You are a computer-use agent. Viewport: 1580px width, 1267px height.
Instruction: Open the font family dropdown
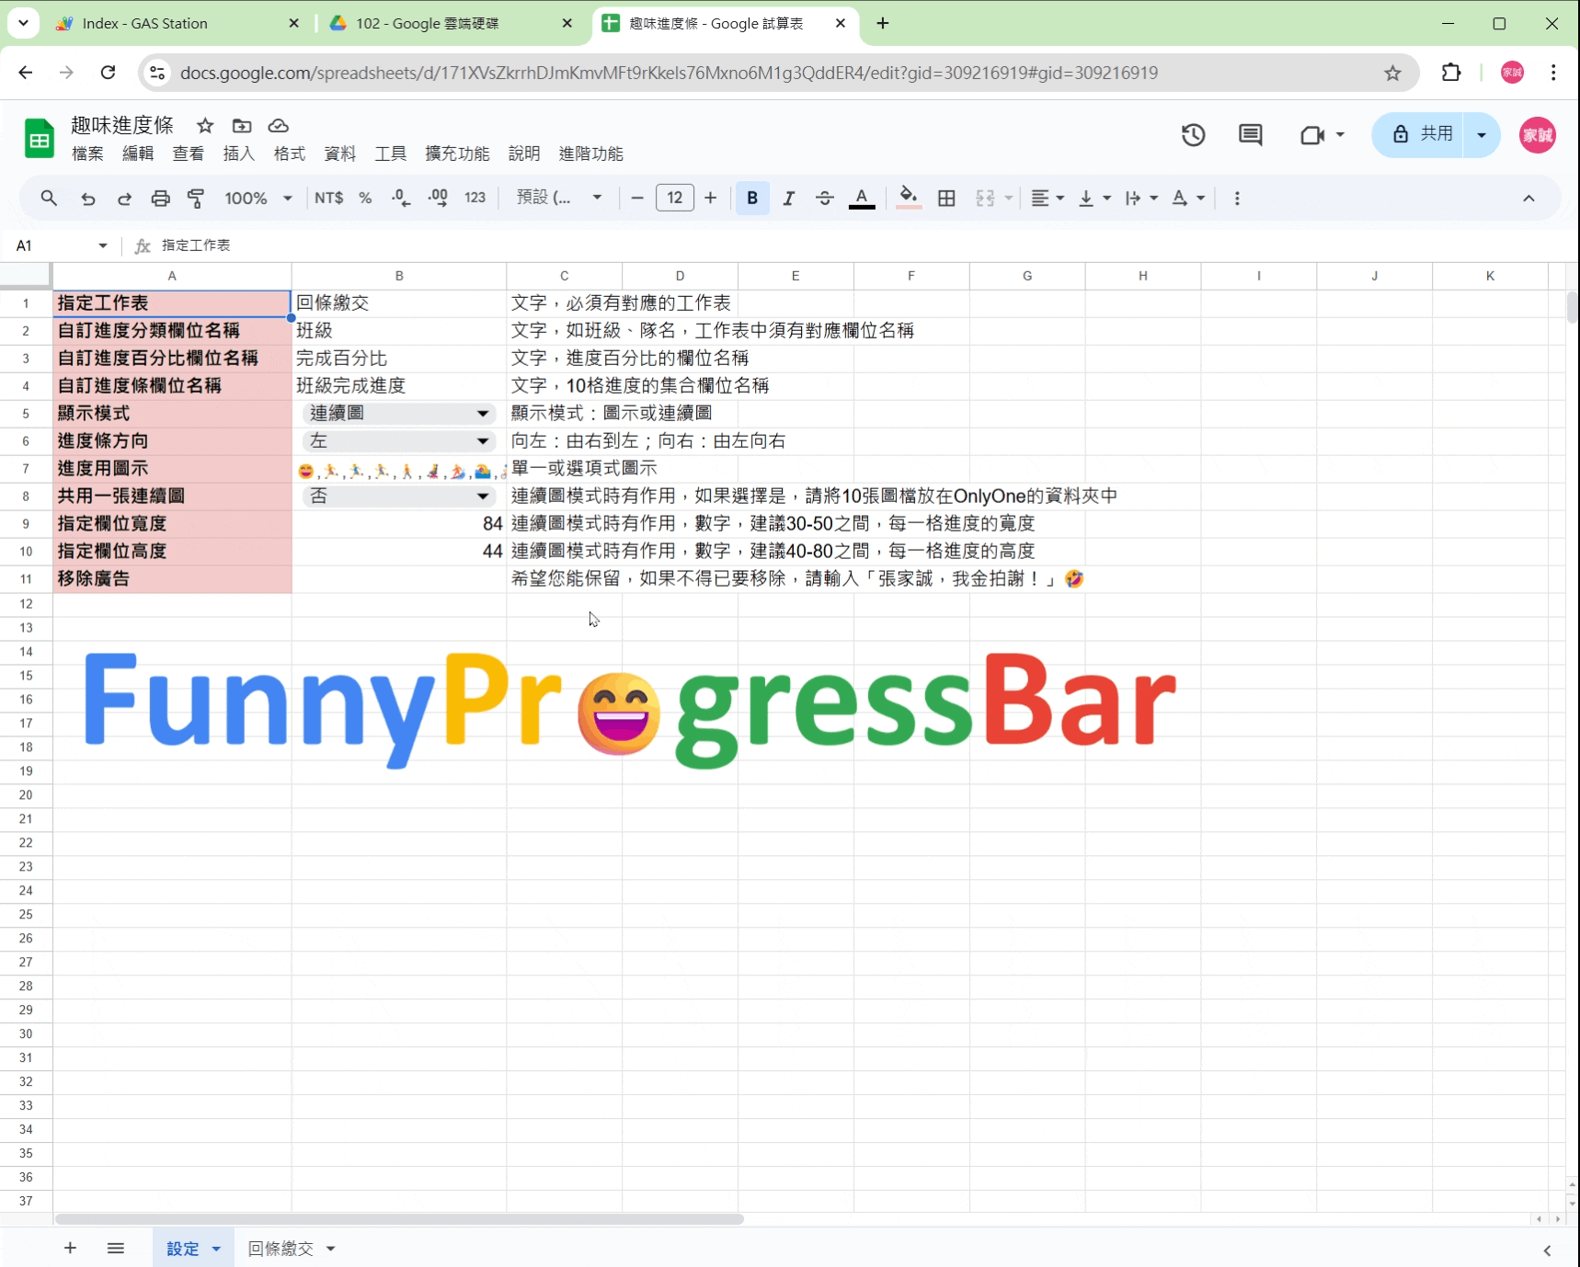tap(559, 198)
